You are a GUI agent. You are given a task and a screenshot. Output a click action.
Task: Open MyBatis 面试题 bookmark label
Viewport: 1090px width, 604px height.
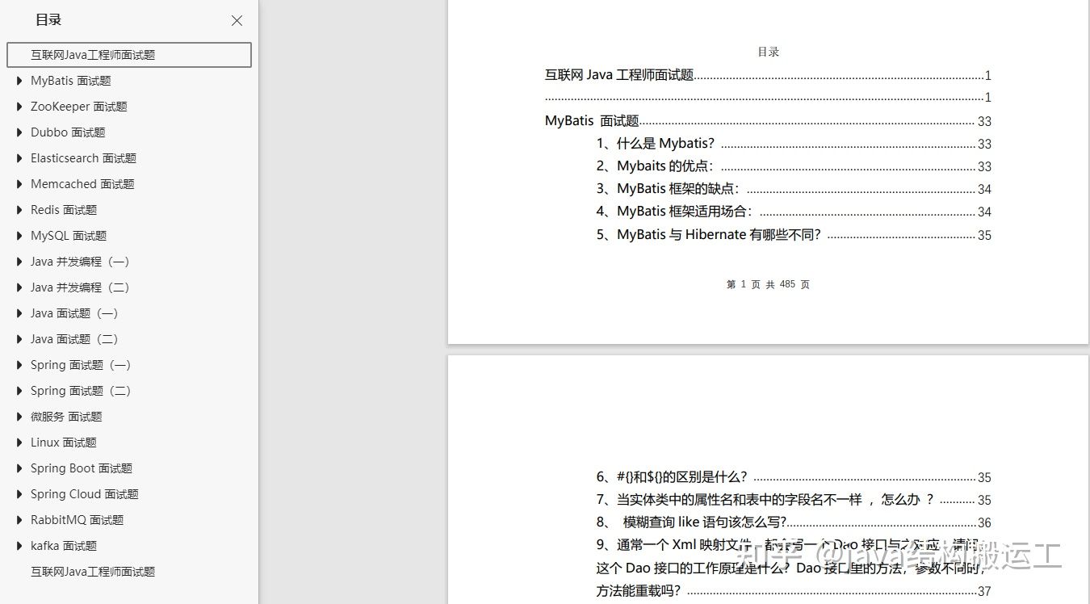71,81
